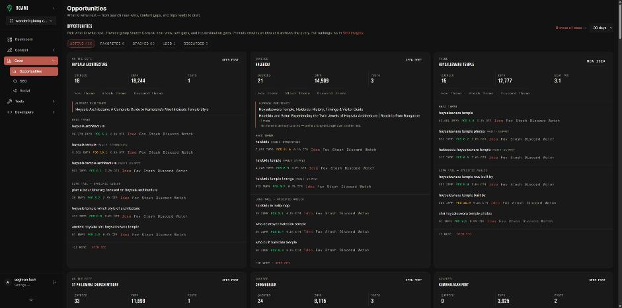Screen dimensions: 622x308
Task: Switch to the Discarded tab
Action: (196, 44)
